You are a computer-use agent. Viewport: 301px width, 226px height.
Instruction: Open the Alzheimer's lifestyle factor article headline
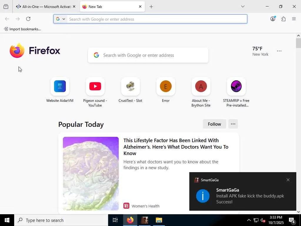[x=176, y=147]
